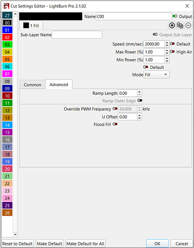Increase Speed with the up arrow
Image resolution: width=194 pixels, height=248 pixels.
tap(167, 43)
